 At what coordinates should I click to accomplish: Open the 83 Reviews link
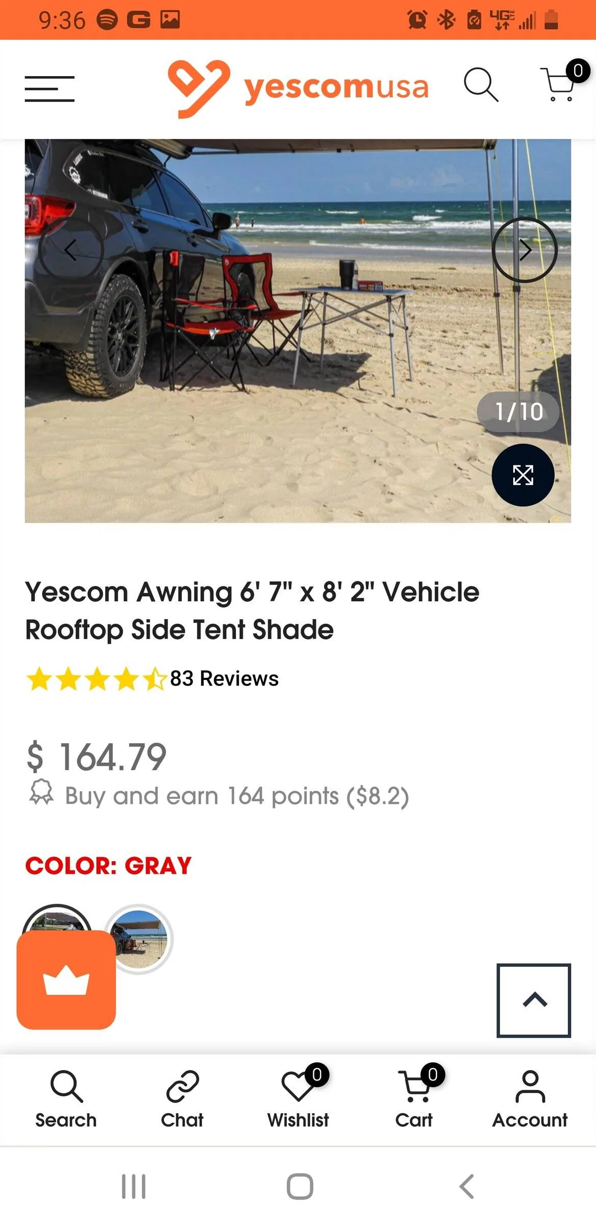[x=223, y=678]
